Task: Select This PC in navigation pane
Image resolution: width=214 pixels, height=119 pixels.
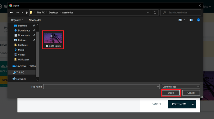Action: coord(20,72)
